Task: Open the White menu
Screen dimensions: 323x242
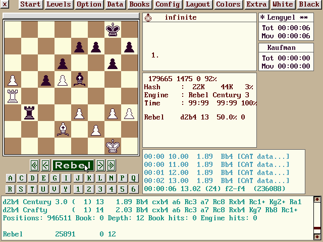Action: (x=283, y=5)
